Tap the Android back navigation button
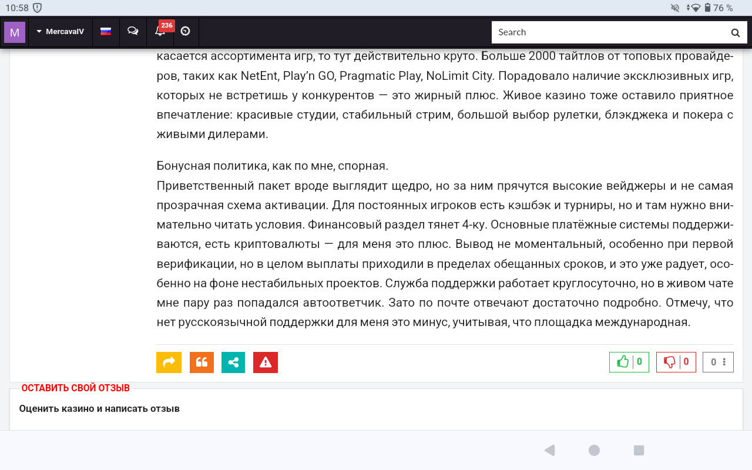The width and height of the screenshot is (752, 470). coord(549,451)
